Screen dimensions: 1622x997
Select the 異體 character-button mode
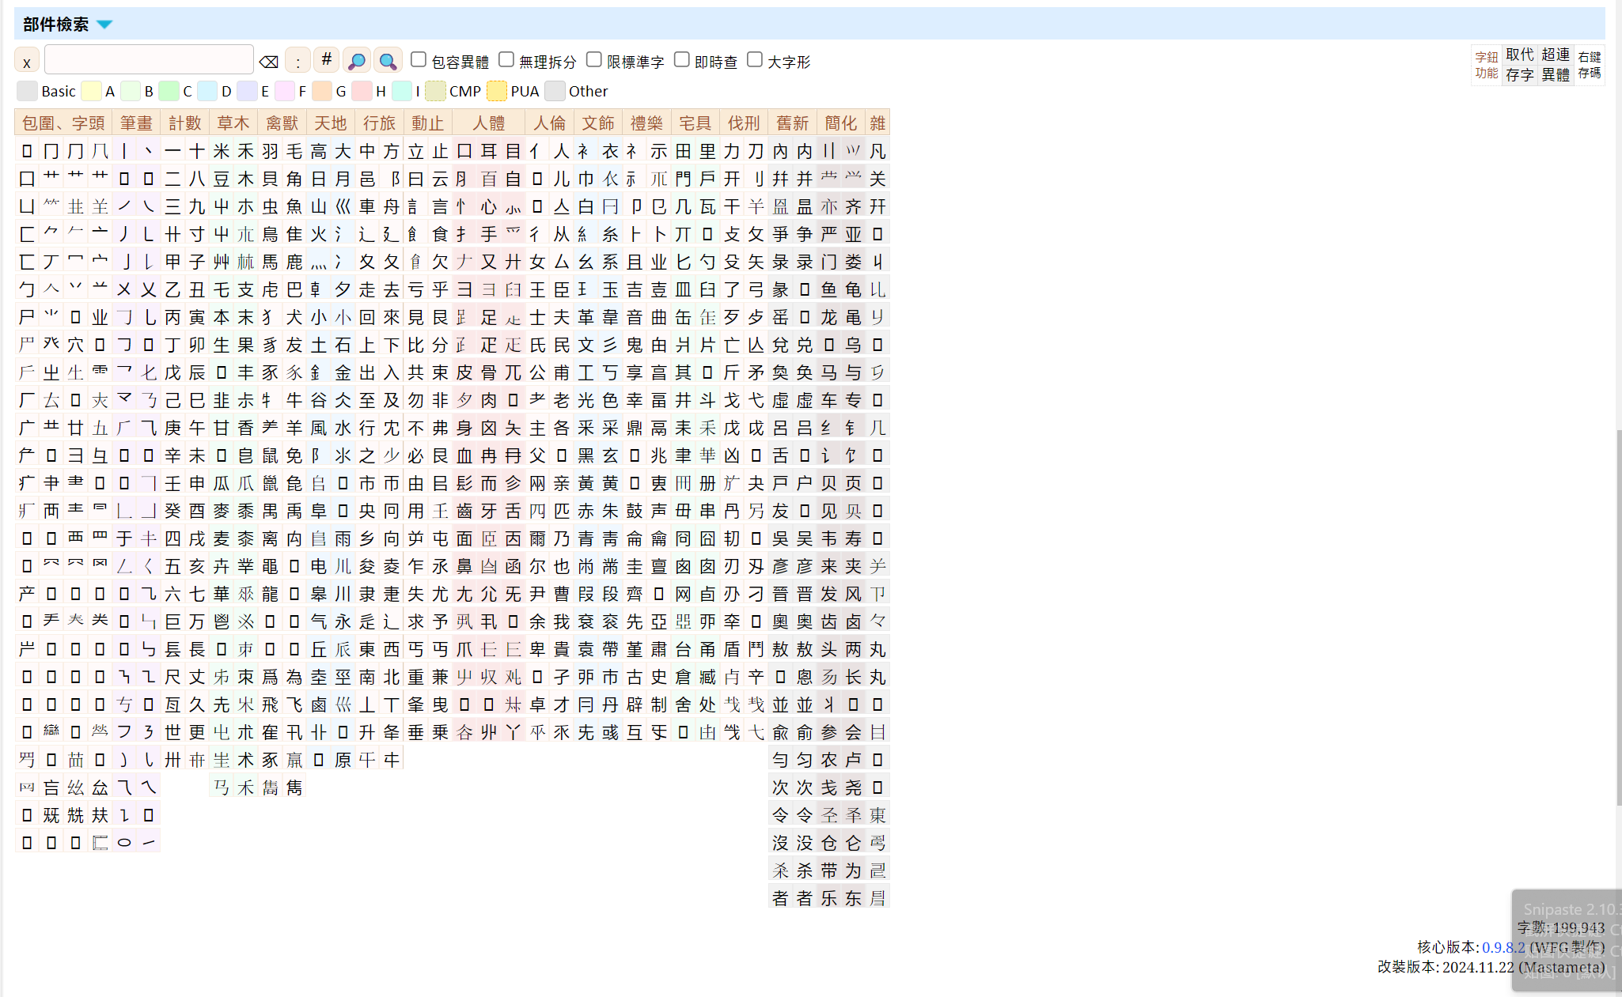click(x=1555, y=75)
